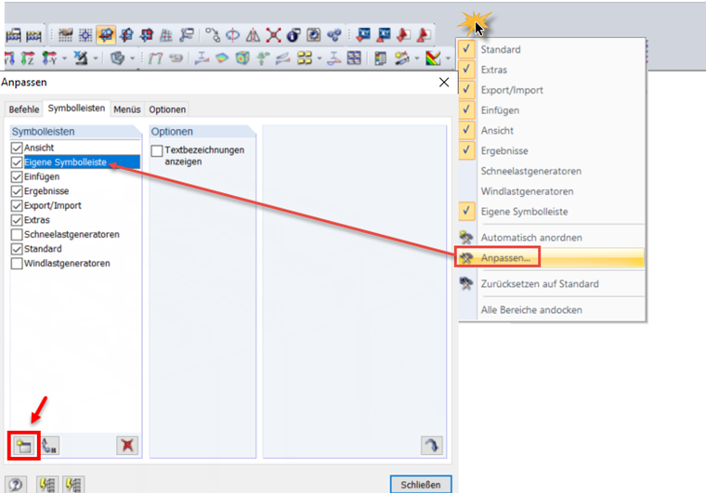
Task: Click the view in Z direction icon
Action: click(x=28, y=58)
